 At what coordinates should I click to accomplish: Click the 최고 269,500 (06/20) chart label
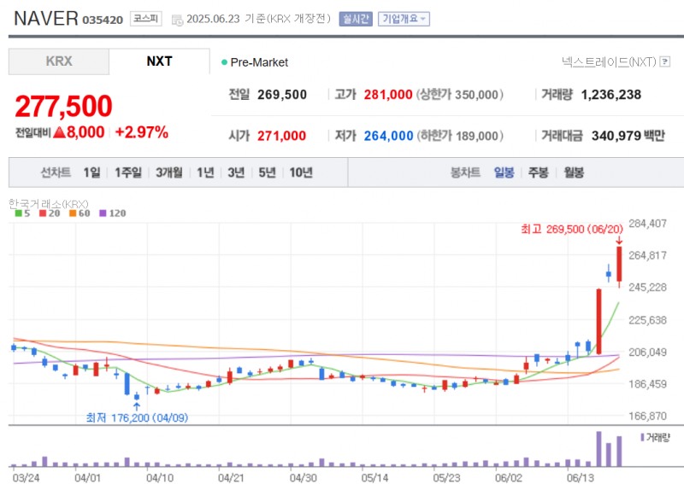[572, 229]
